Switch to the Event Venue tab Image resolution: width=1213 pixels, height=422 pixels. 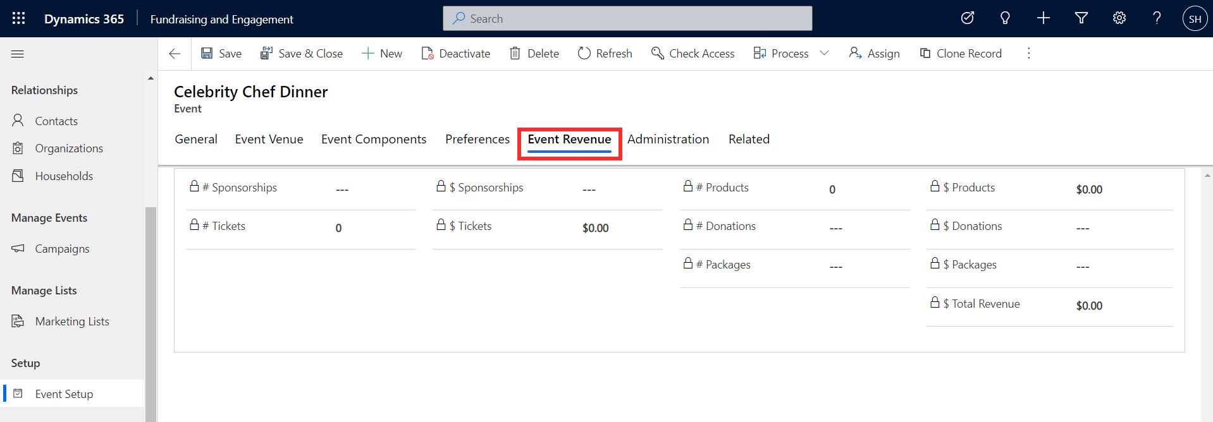click(x=269, y=139)
